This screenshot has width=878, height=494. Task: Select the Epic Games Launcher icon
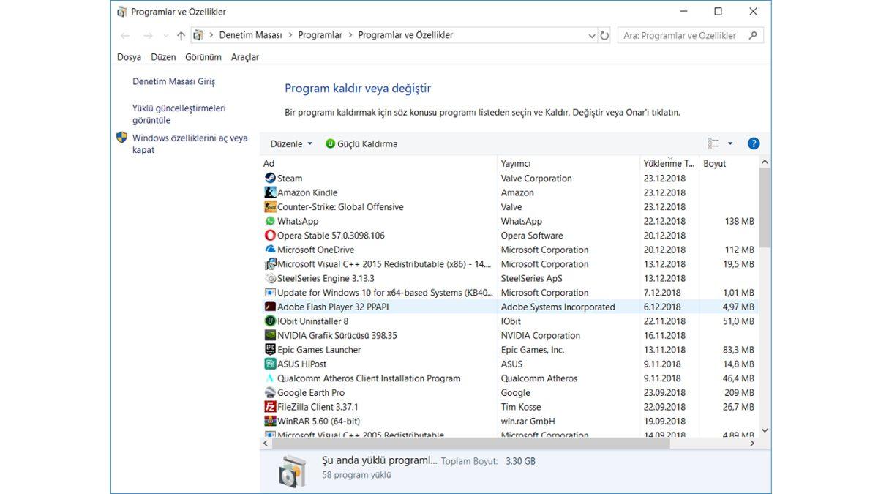(x=270, y=350)
